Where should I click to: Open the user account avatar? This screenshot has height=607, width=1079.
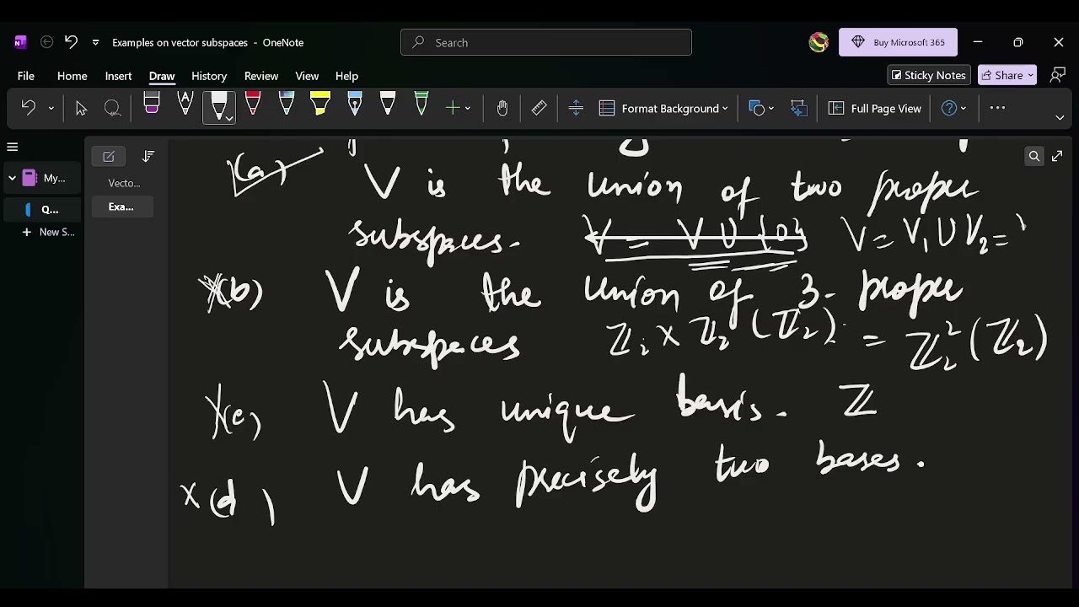pos(819,42)
